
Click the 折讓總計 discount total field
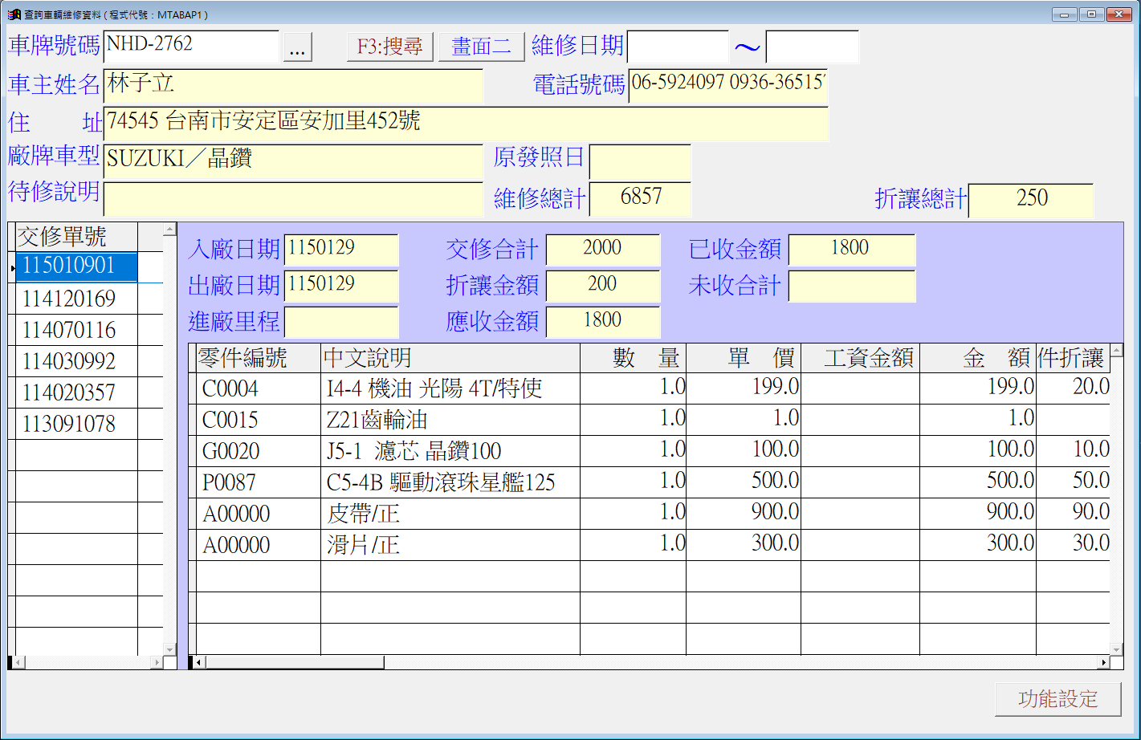1031,200
